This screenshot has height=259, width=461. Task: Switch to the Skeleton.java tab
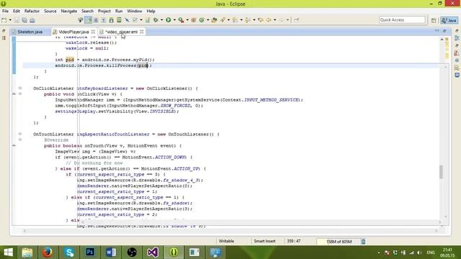click(x=30, y=32)
